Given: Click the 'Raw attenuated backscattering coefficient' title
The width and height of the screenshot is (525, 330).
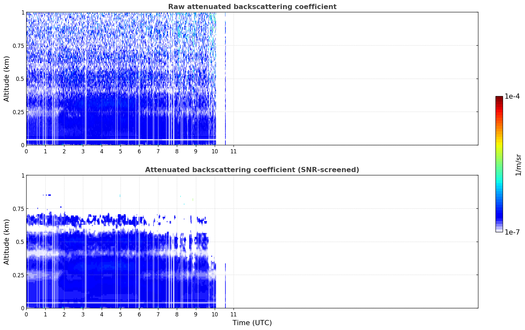Looking at the screenshot, I should tap(252, 7).
